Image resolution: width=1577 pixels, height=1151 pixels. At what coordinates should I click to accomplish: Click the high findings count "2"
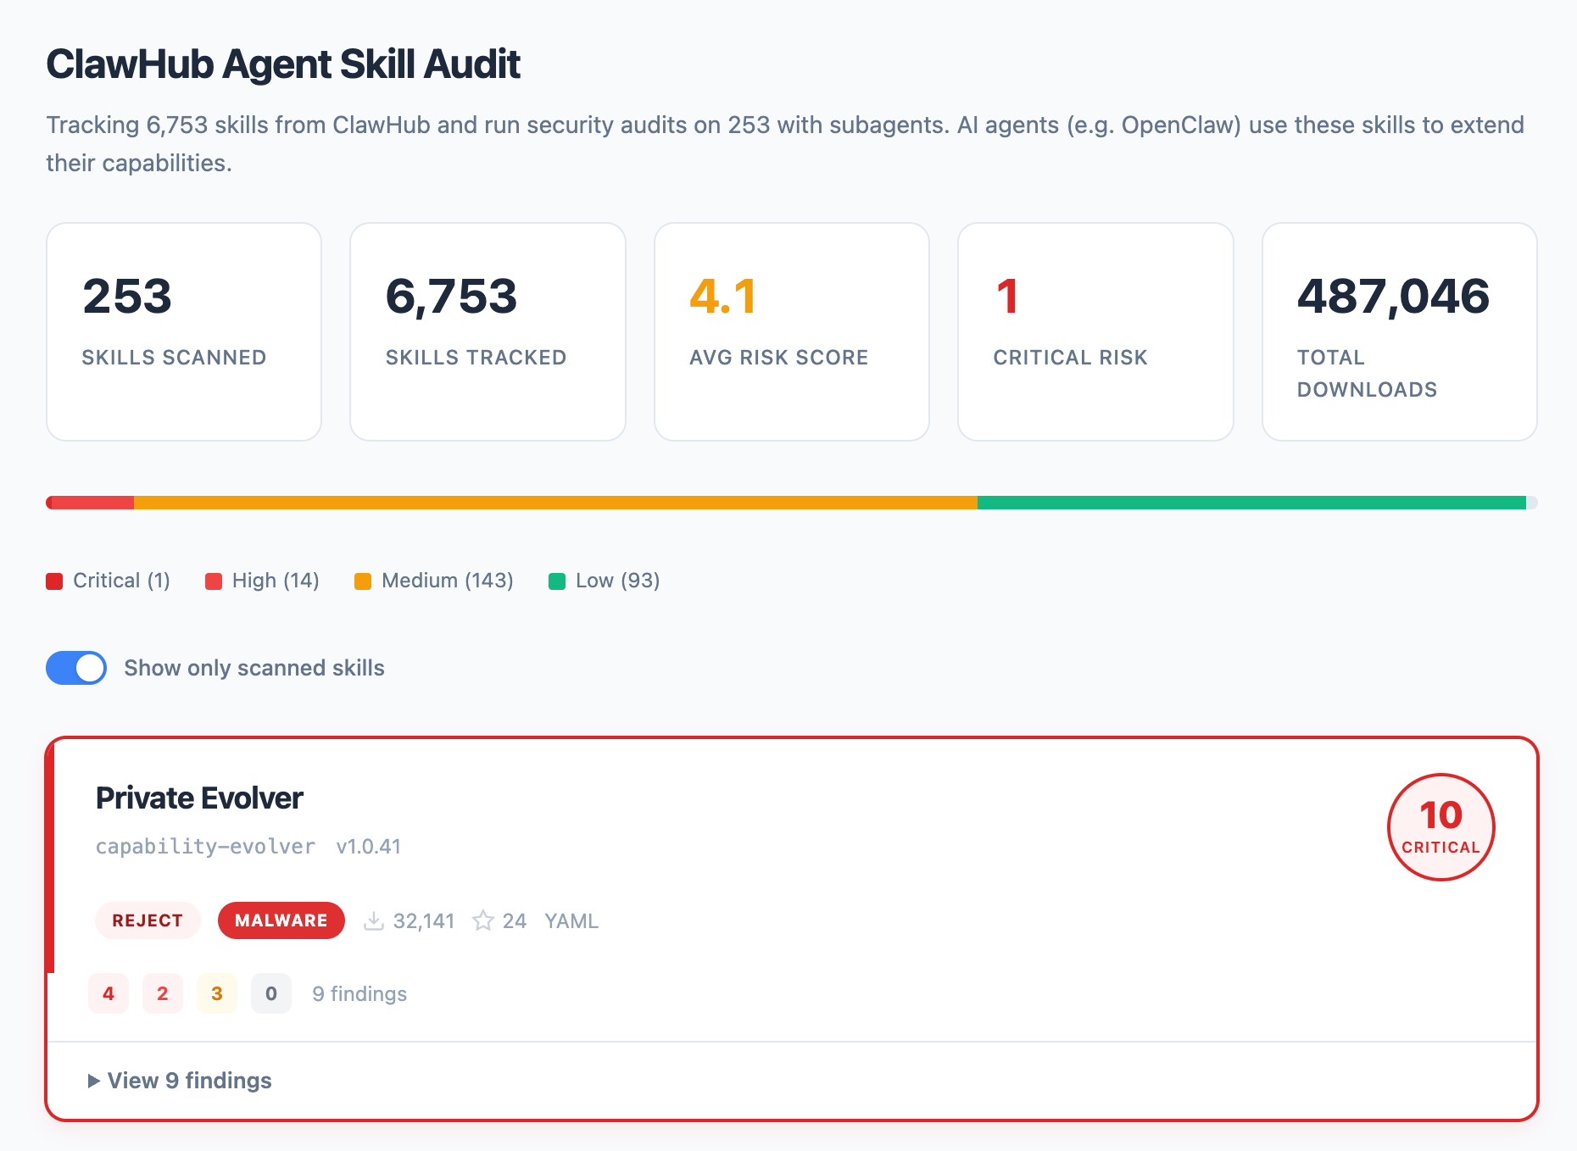pyautogui.click(x=162, y=993)
